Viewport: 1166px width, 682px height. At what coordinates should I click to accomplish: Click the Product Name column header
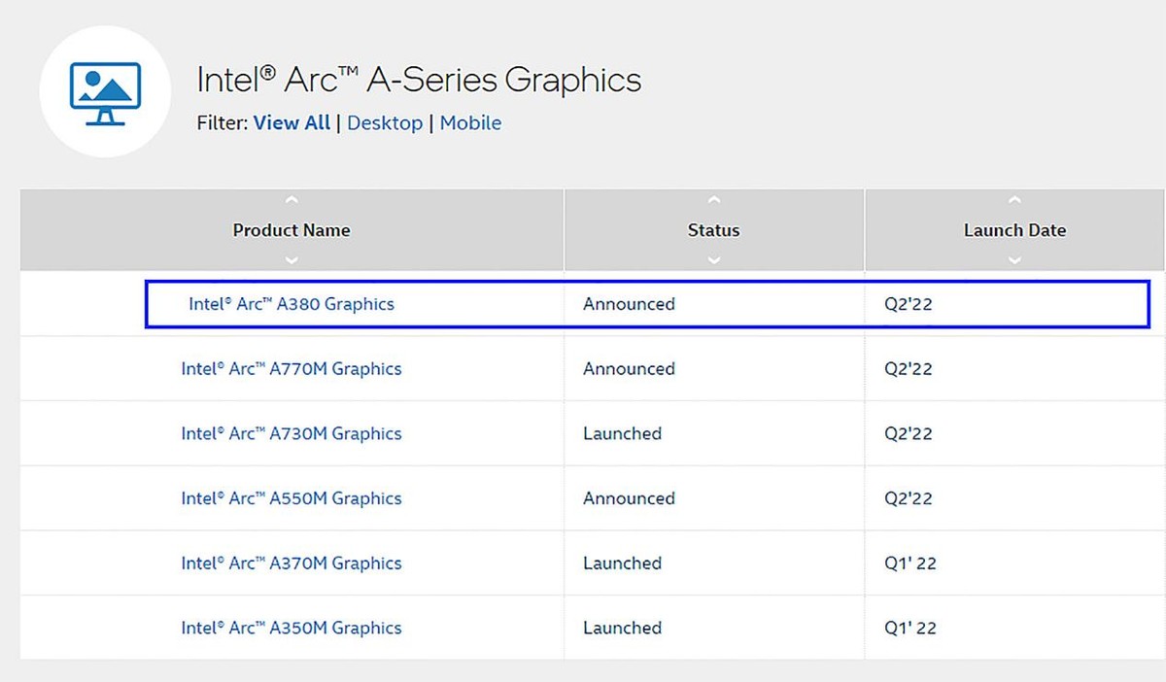(291, 230)
